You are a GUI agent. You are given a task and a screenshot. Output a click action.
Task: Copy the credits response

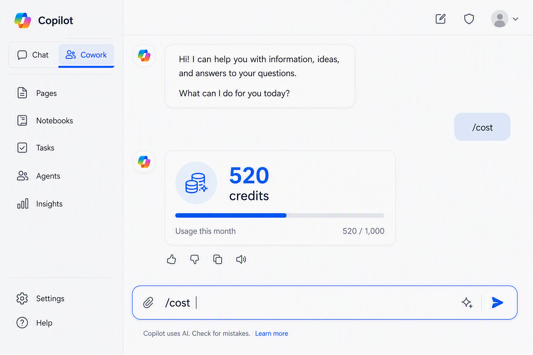[218, 259]
